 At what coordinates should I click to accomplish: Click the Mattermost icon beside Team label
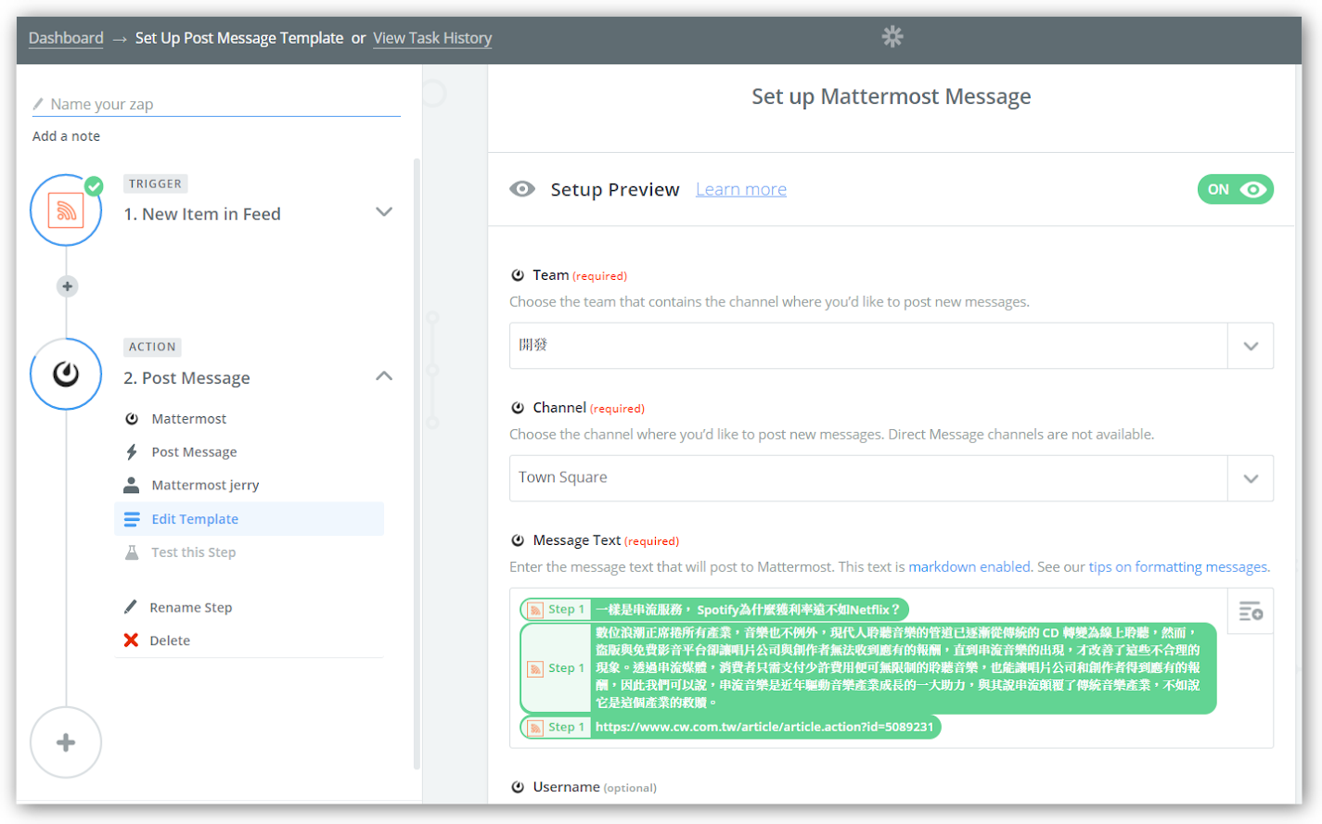coord(518,275)
